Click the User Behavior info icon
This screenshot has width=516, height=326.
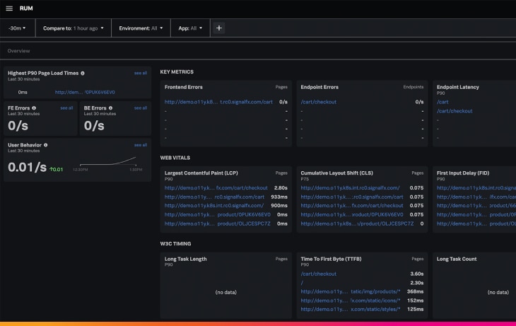coord(46,145)
